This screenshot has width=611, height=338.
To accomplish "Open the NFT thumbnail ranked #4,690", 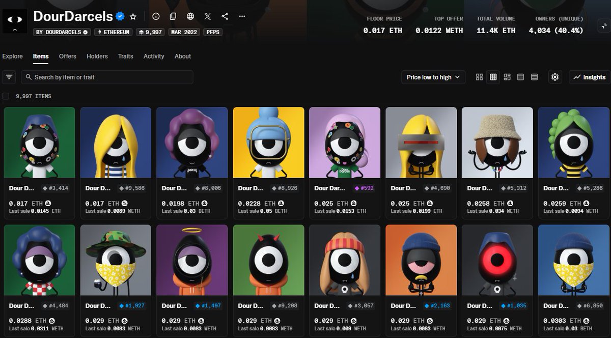I will [421, 142].
